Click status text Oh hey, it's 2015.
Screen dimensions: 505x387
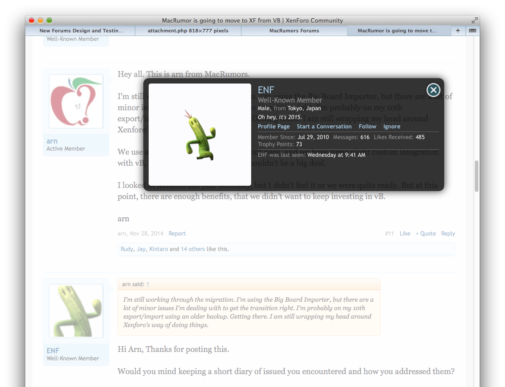pos(280,117)
